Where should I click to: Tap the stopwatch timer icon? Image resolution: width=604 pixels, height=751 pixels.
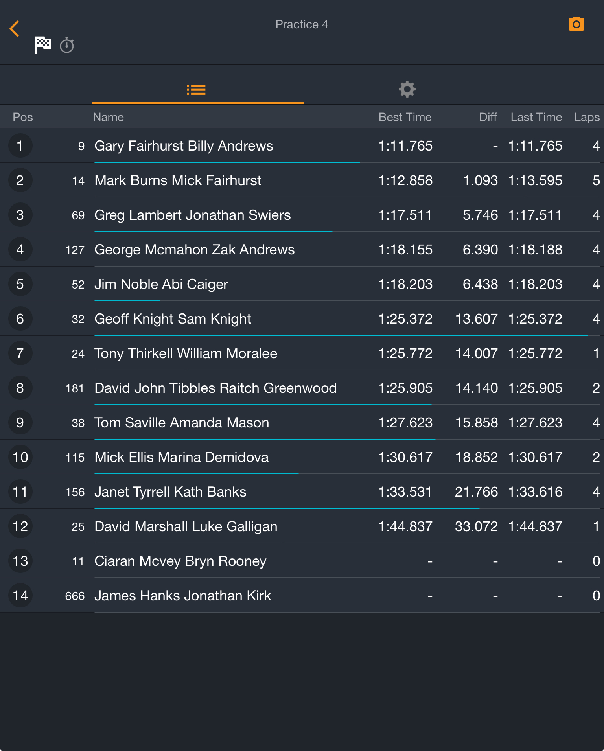[67, 45]
